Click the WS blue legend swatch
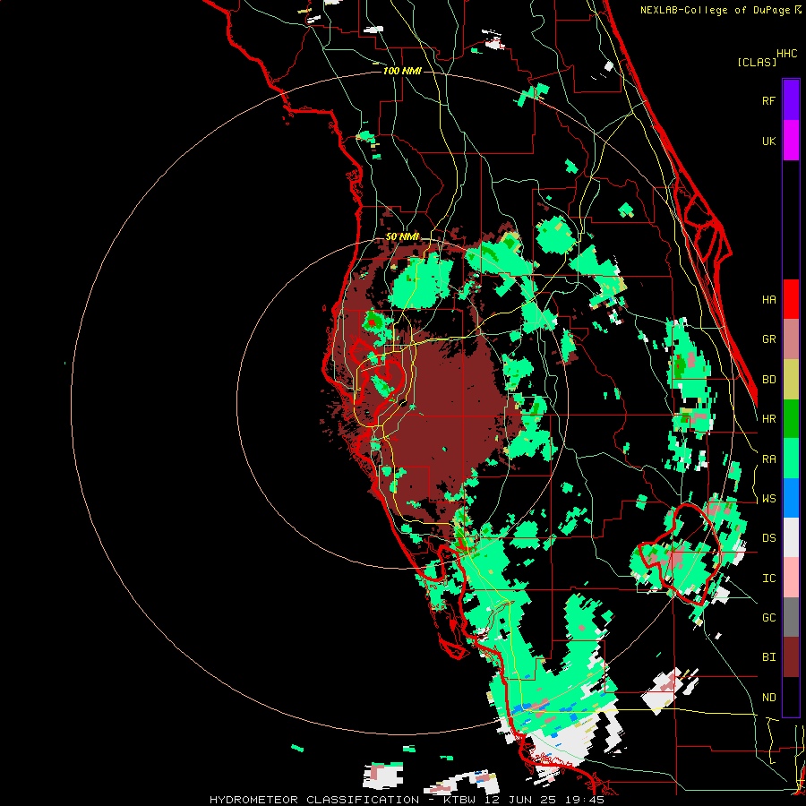Screen dimensions: 806x806 [x=791, y=498]
